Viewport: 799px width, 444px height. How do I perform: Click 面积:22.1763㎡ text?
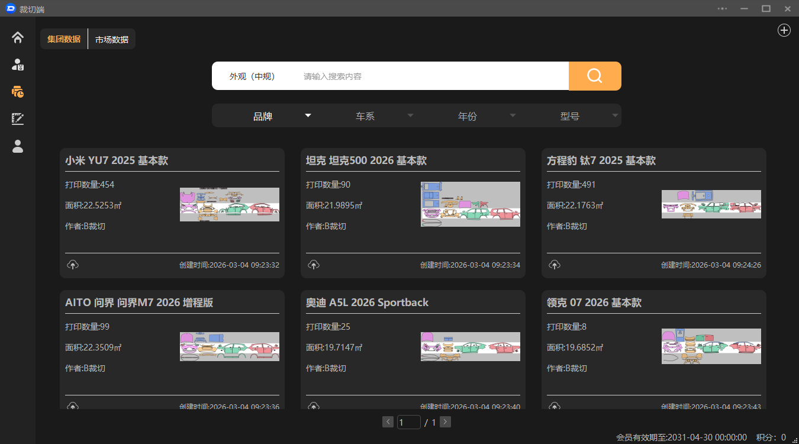pyautogui.click(x=575, y=205)
